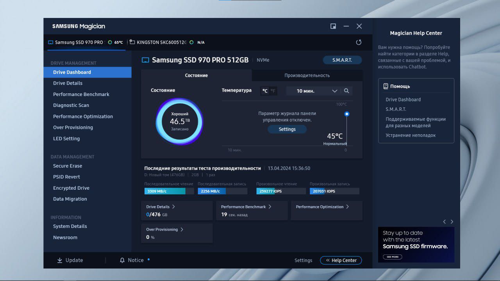
Task: Open PSID Revert in sidebar
Action: [66, 177]
